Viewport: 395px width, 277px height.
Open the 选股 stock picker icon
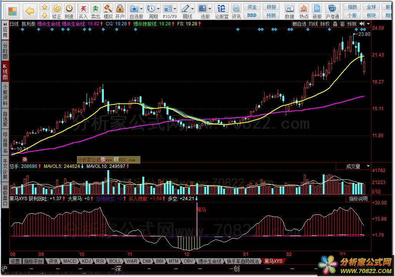pyautogui.click(x=203, y=9)
